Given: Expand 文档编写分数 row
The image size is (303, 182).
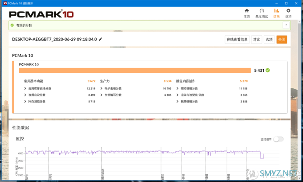Looking at the screenshot, I should 101,95.
